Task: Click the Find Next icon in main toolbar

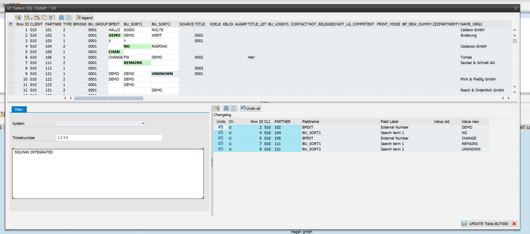Action: (x=69, y=18)
